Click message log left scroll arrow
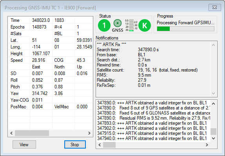Image resolution: width=225 pixels, height=156 pixels. (100, 145)
